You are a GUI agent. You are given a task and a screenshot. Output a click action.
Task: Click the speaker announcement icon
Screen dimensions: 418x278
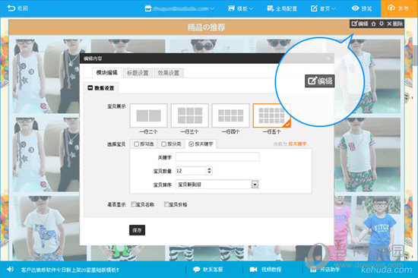(x=10, y=270)
